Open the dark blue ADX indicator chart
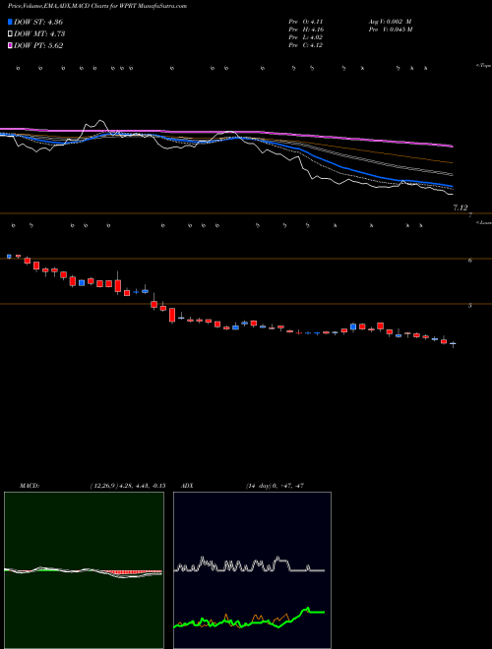 point(252,570)
